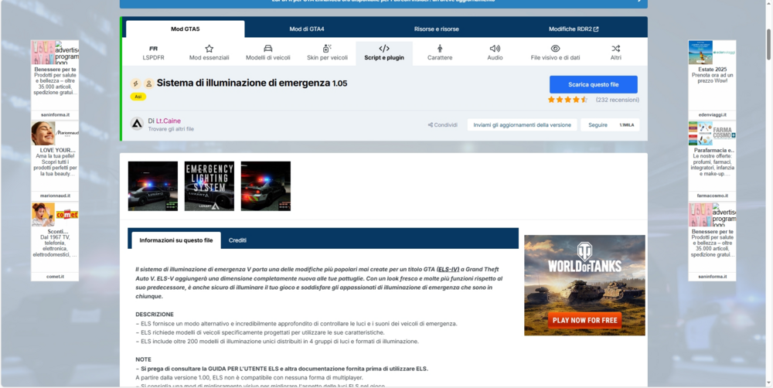Click the Script e plugin code icon
Viewport: 773px width, 388px height.
click(384, 49)
